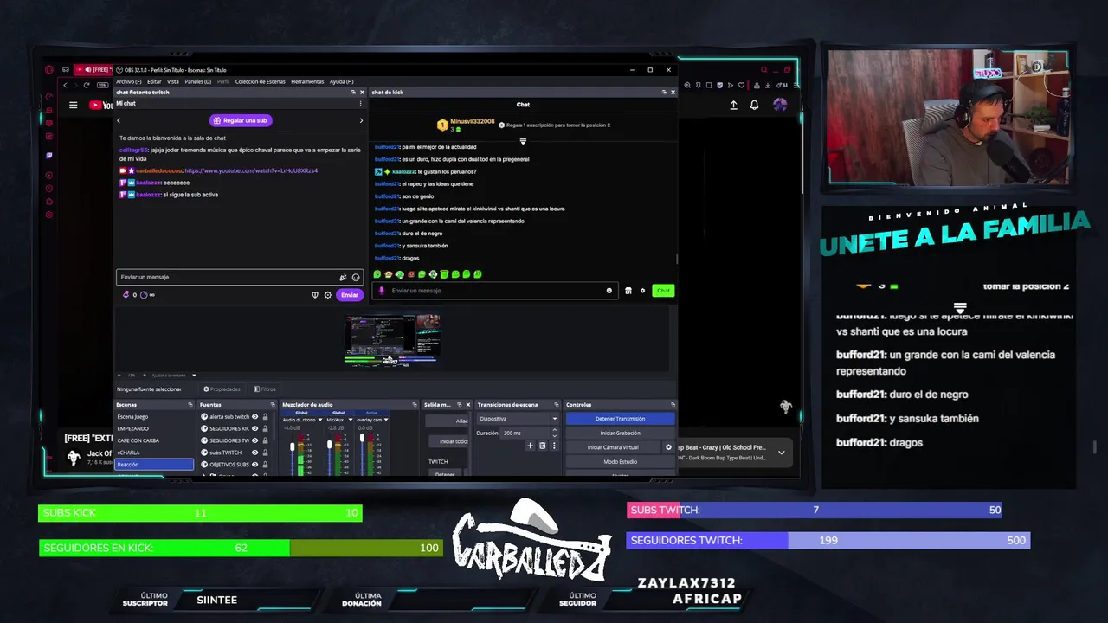Send Twitch message with Enviar button
The image size is (1108, 623).
[349, 295]
